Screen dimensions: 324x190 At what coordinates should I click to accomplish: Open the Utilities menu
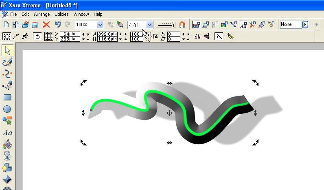pos(61,14)
